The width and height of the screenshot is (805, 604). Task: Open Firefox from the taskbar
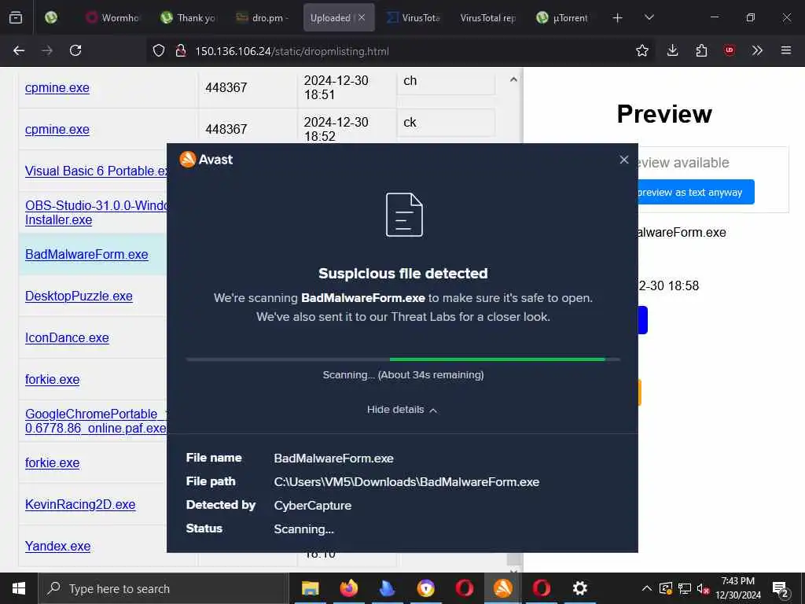click(x=348, y=588)
